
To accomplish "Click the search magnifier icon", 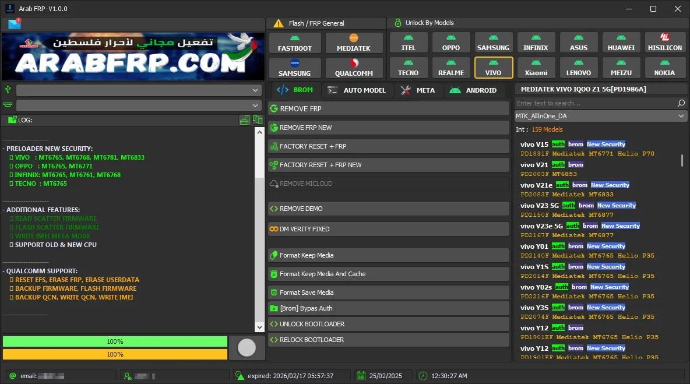I will 681,103.
